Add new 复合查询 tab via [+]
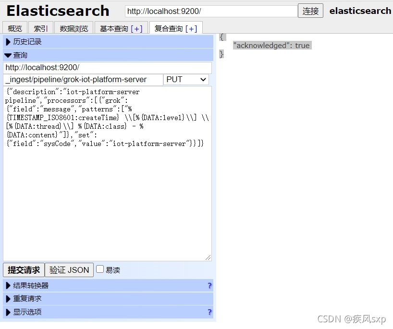 pos(191,29)
